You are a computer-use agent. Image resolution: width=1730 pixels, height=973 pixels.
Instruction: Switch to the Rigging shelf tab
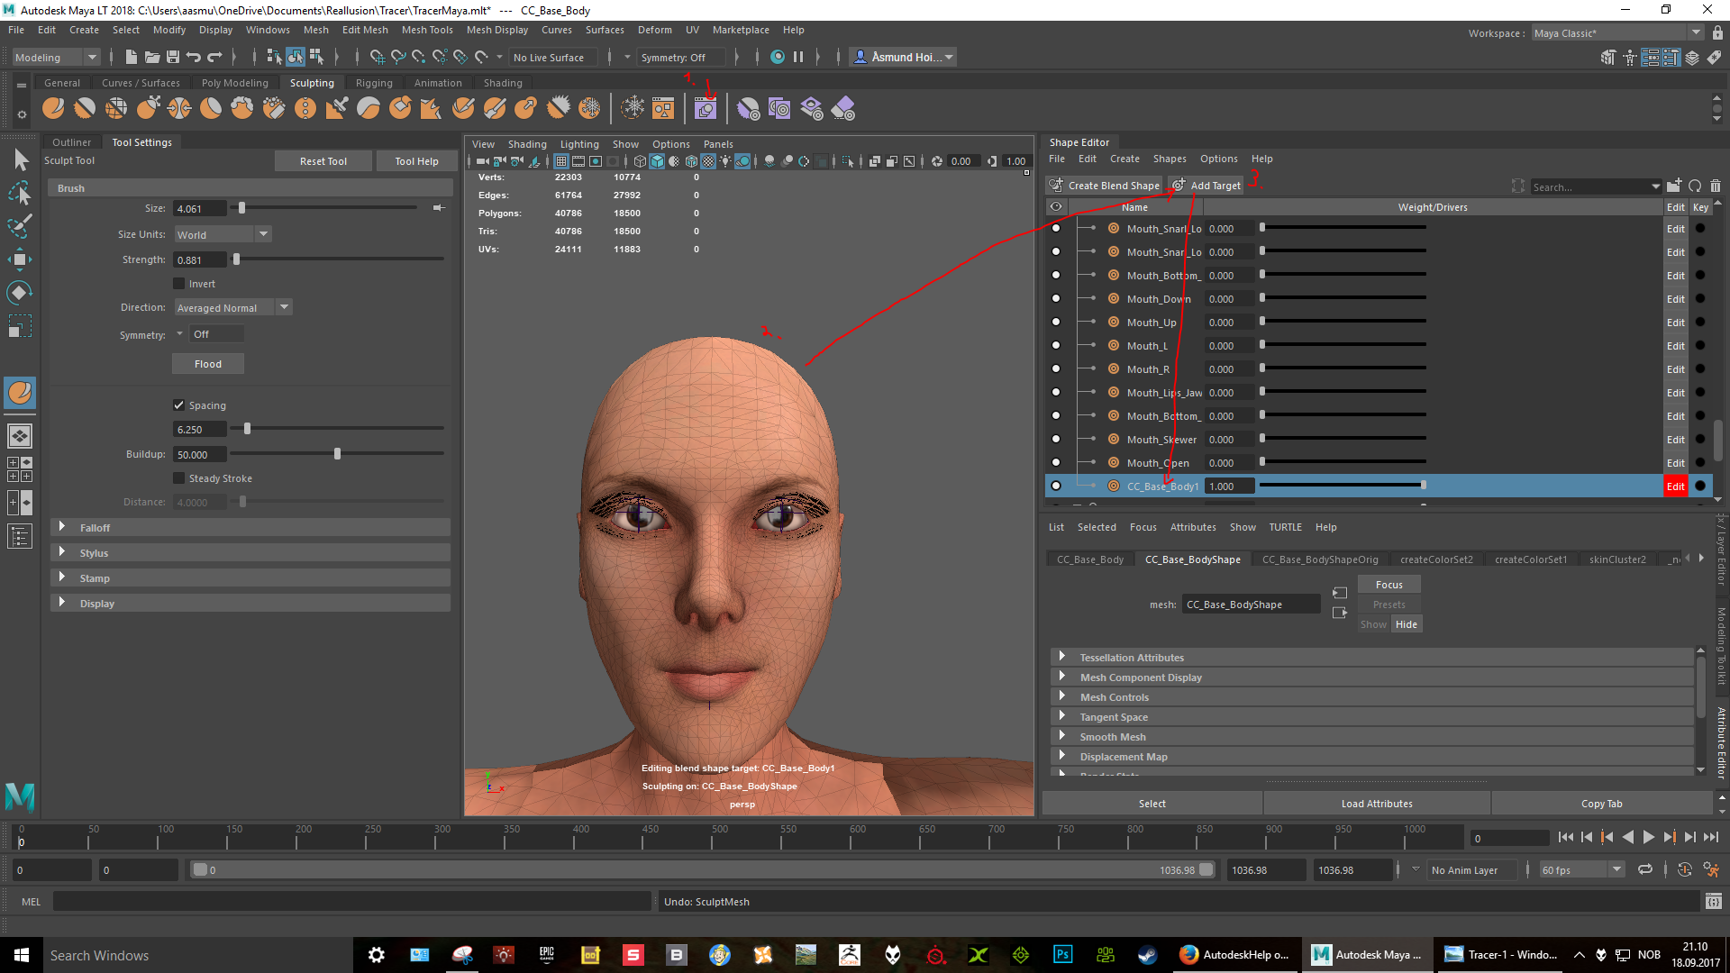(374, 83)
